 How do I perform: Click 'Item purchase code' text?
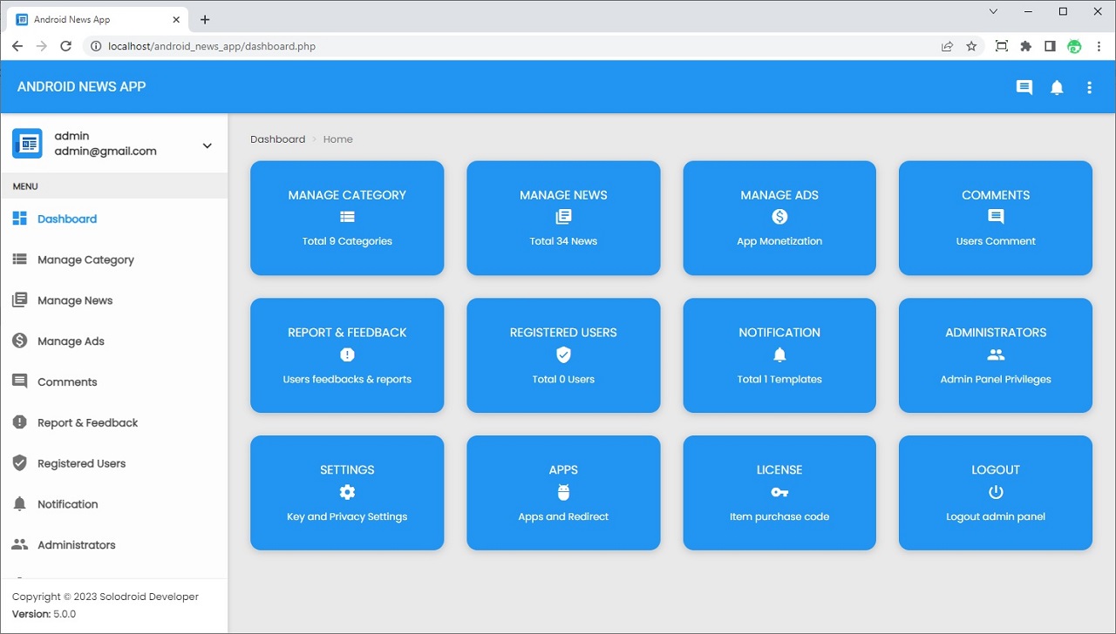point(779,516)
